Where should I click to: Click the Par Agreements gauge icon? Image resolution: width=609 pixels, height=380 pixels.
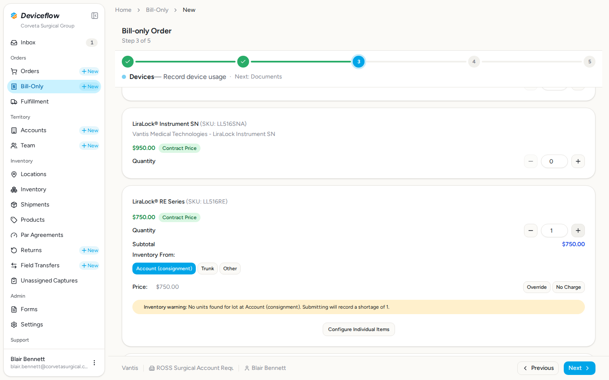(14, 235)
